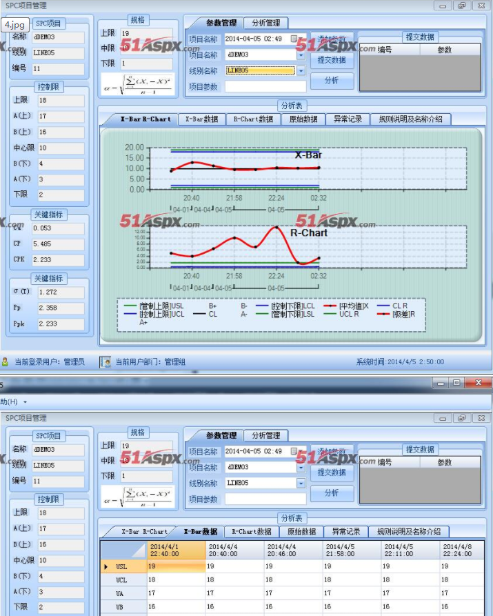Viewport: 493px width, 616px height.
Task: Click 提交数据 button in lower window
Action: (x=332, y=473)
